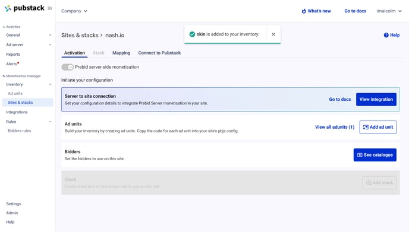Expand the General analytics section
This screenshot has width=409, height=232.
pos(29,35)
